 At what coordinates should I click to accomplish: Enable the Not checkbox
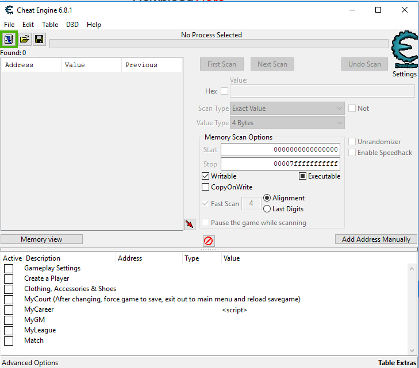352,109
